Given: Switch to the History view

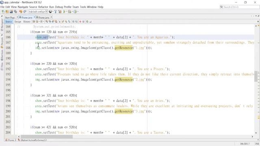Looking at the screenshot, I should (27, 21).
